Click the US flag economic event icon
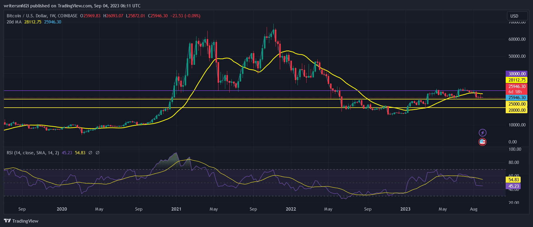Viewport: 533px width, 227px height. tap(482, 142)
